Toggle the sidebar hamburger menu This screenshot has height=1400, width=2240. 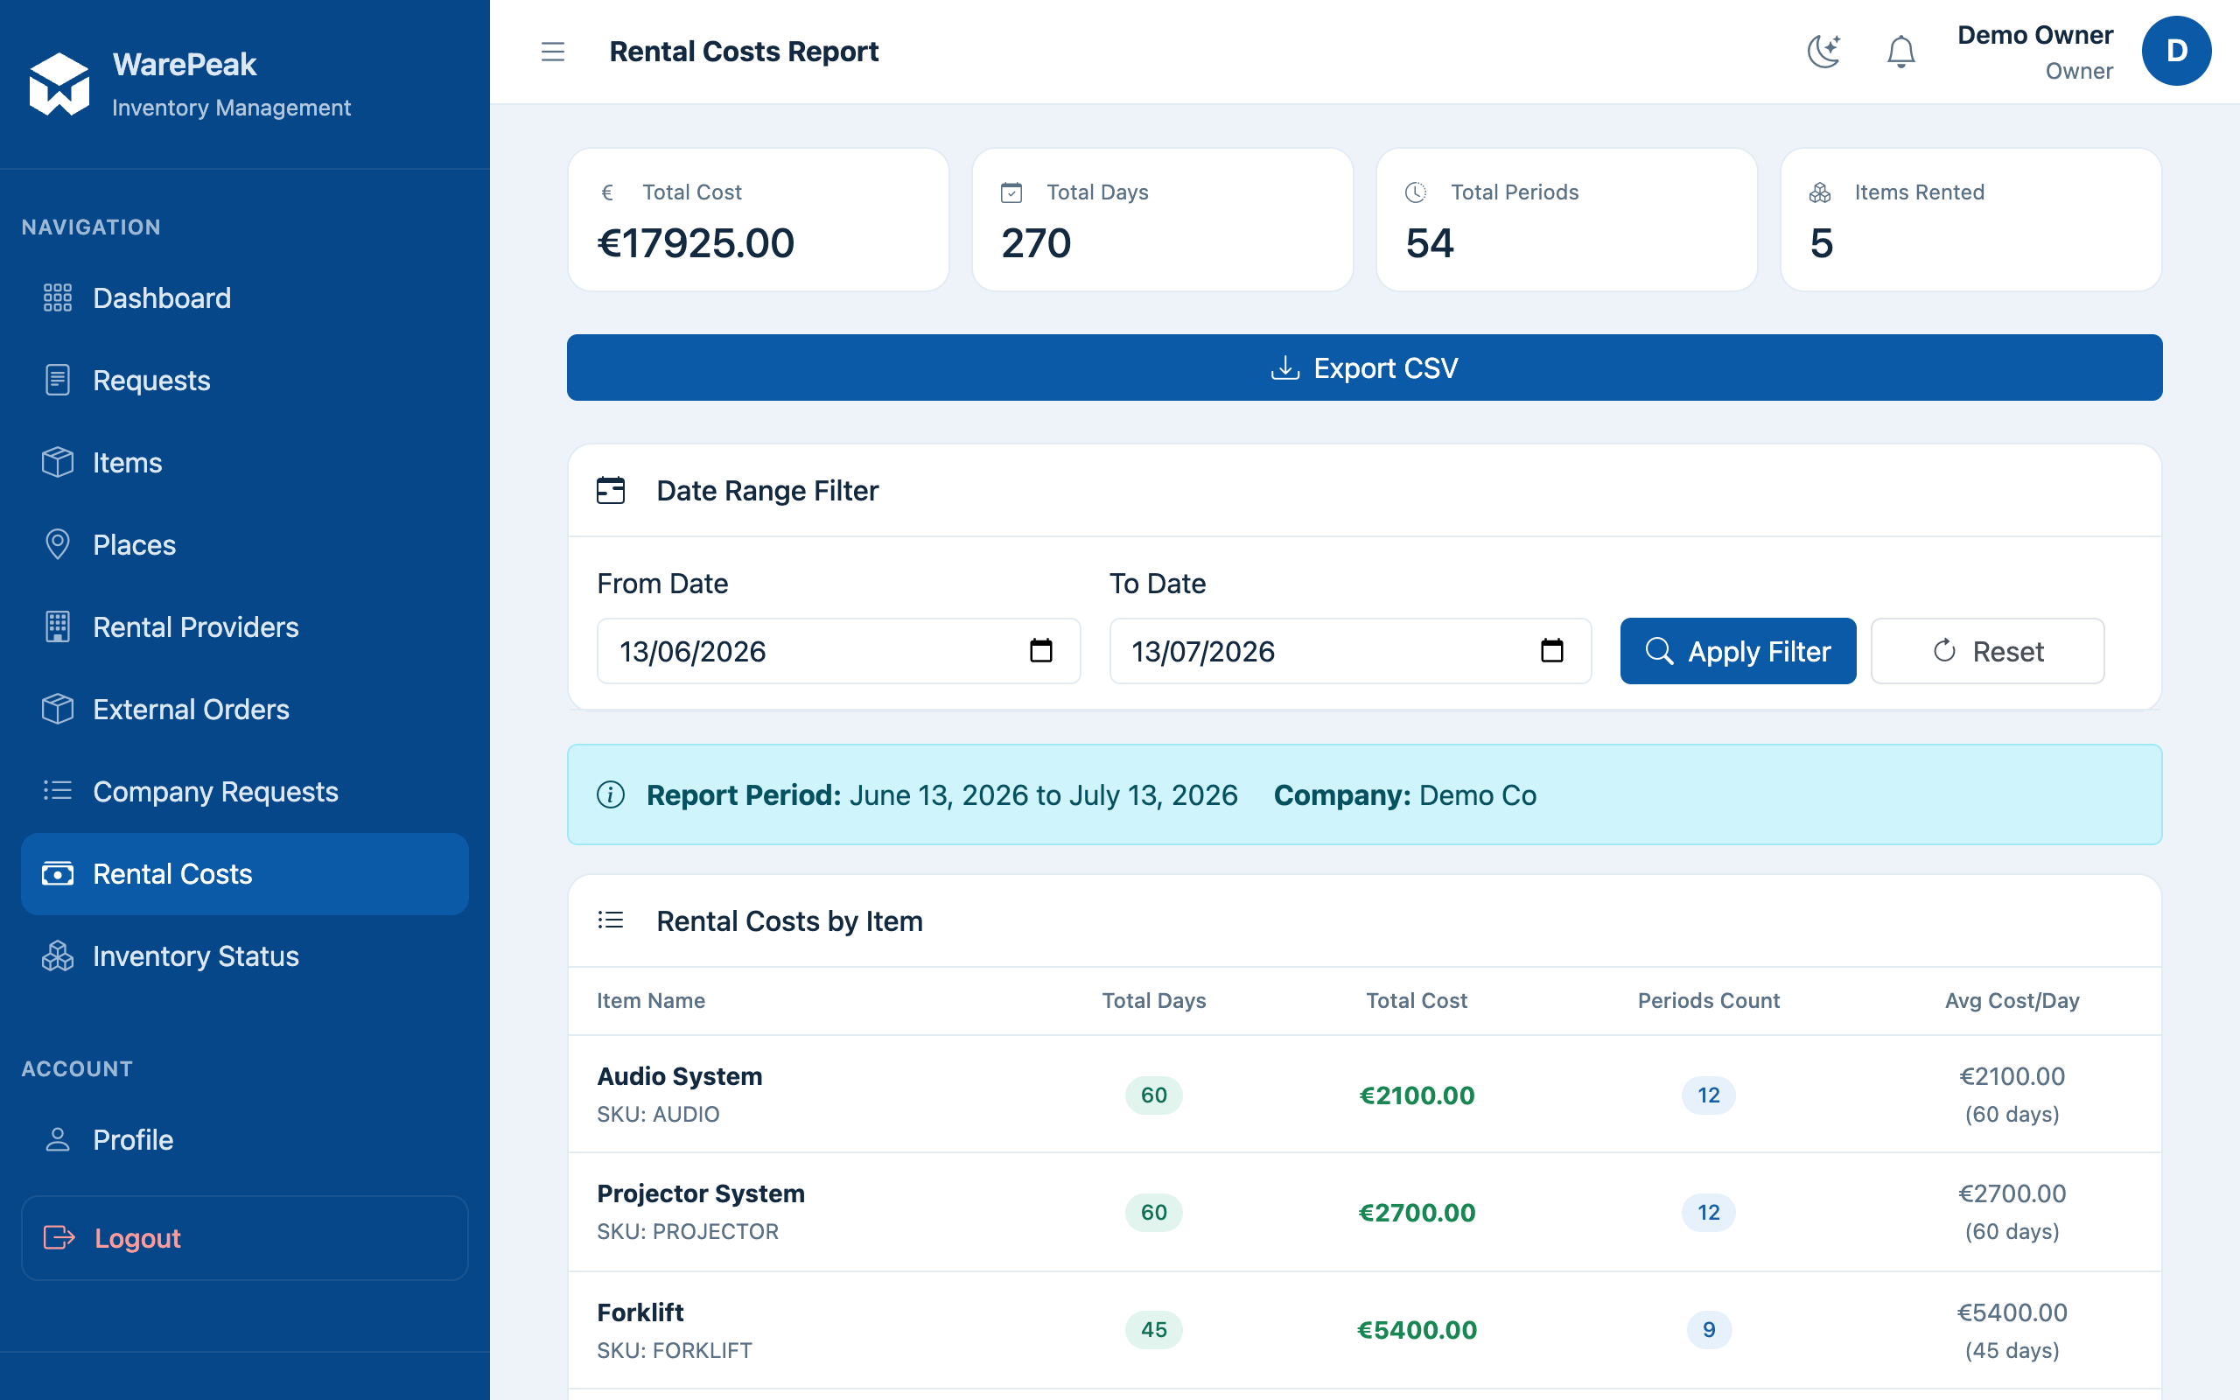(x=553, y=52)
